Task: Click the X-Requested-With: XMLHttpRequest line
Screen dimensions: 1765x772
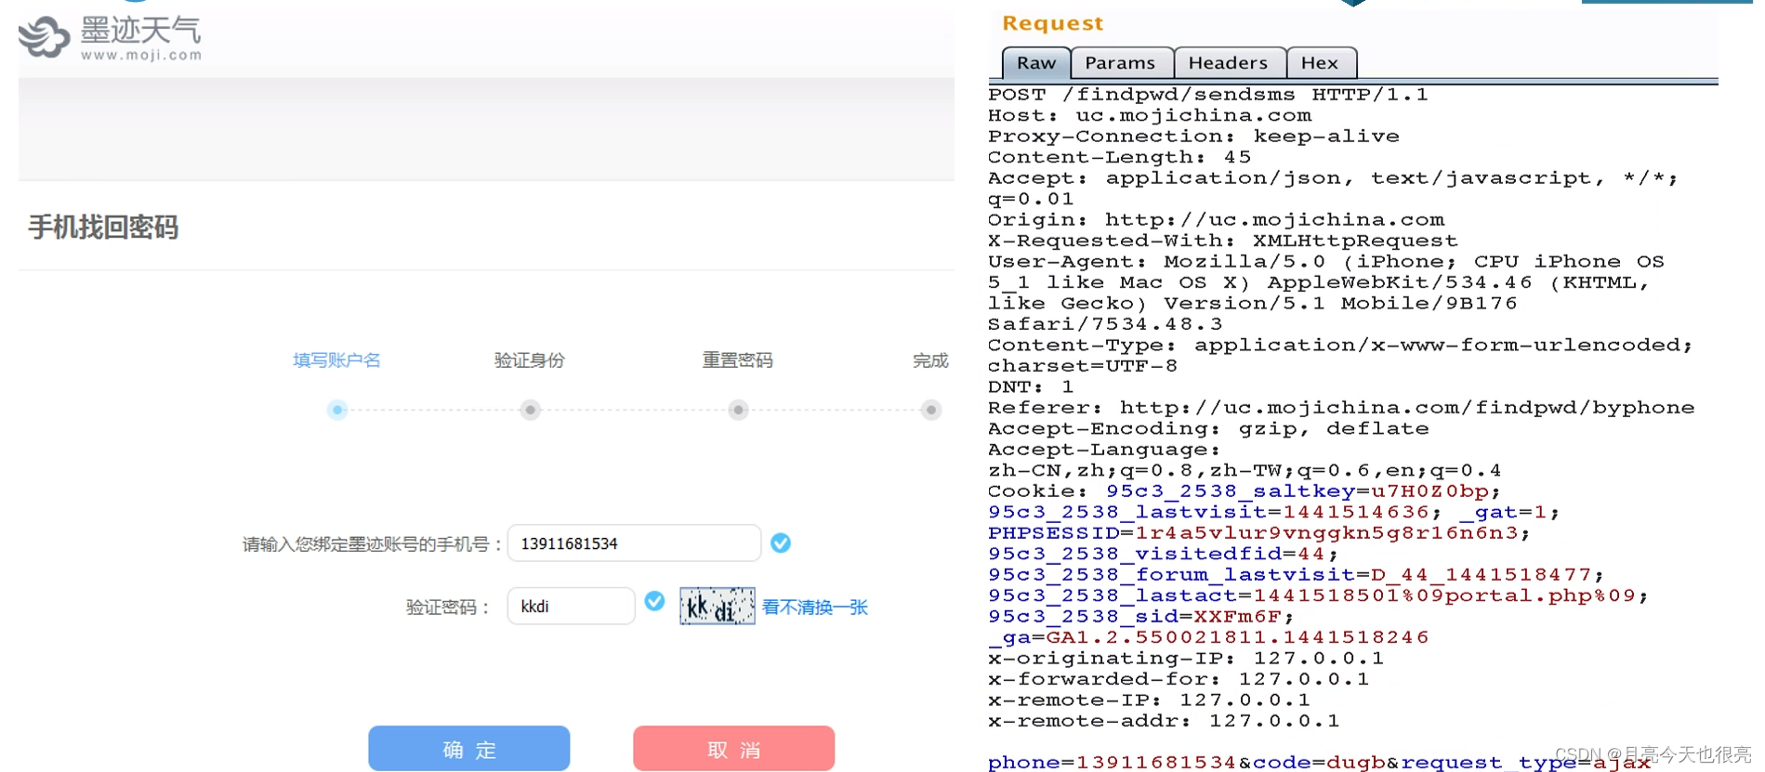Action: 1223,242
